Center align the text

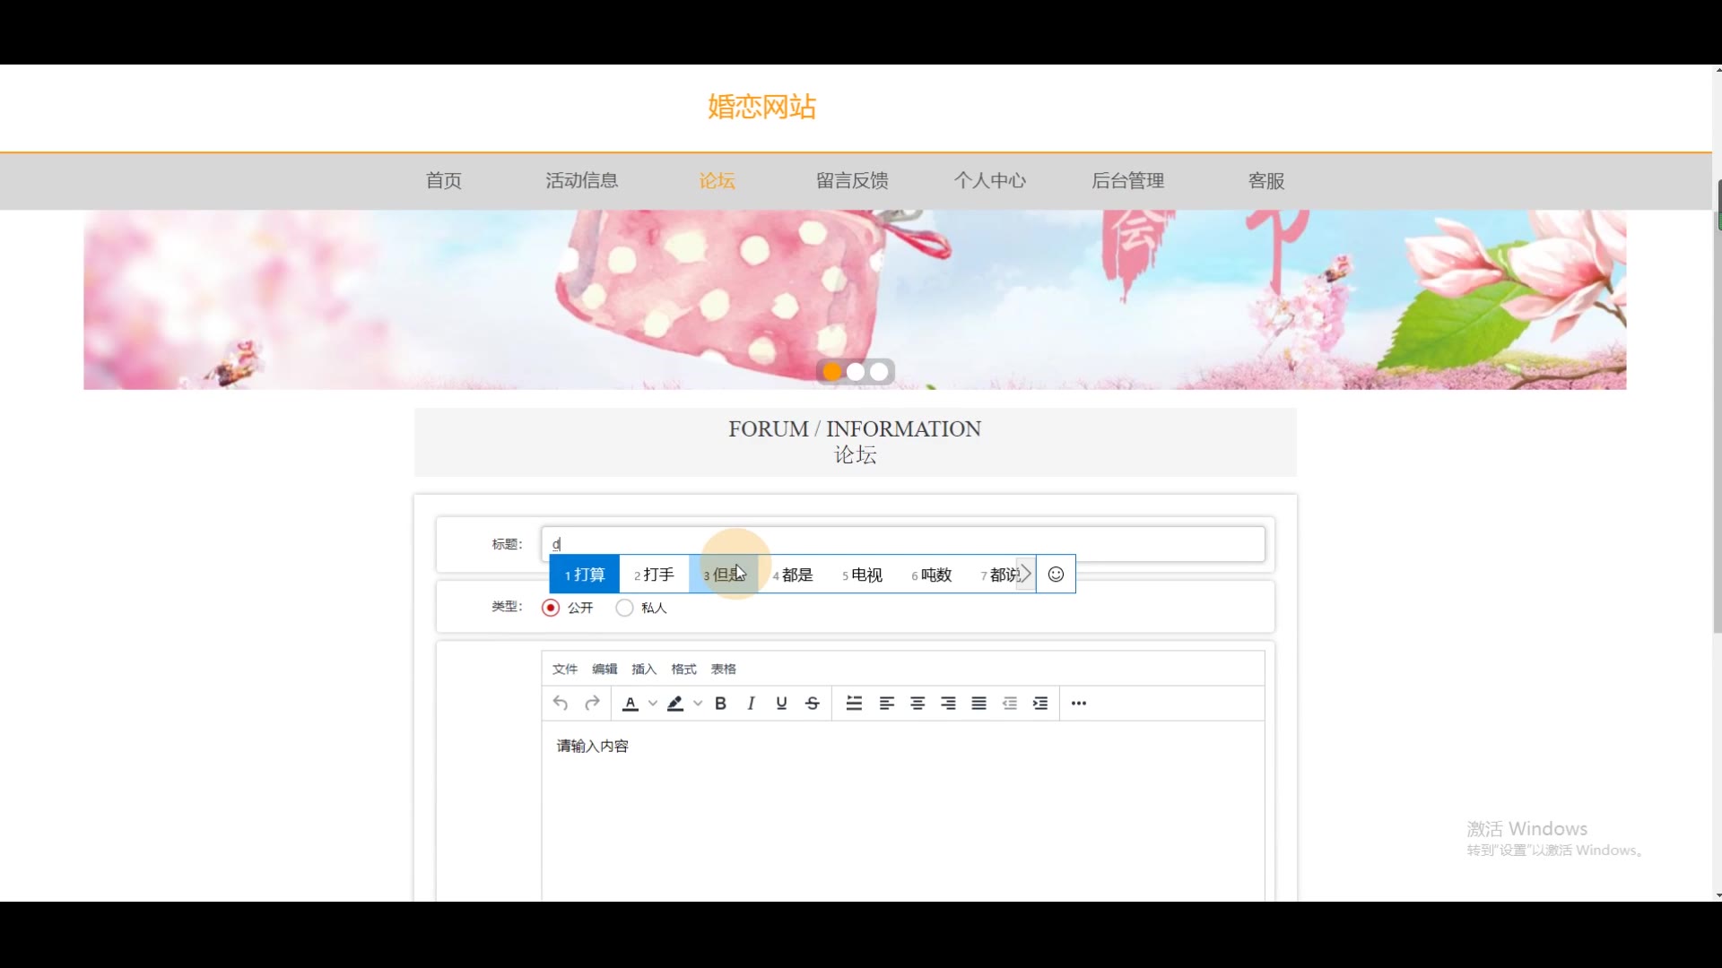pos(918,704)
